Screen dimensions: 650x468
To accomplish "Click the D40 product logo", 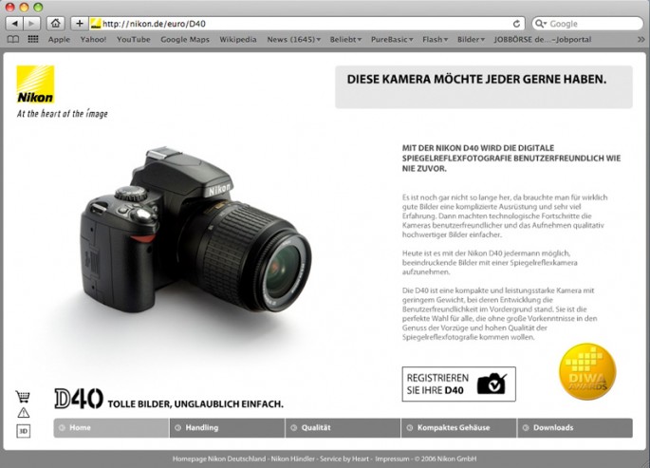I will (x=79, y=399).
